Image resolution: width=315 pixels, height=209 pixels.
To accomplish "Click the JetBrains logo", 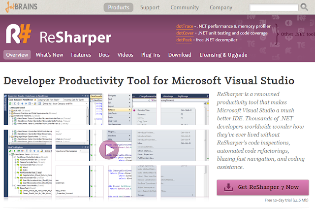I will [x=21, y=7].
